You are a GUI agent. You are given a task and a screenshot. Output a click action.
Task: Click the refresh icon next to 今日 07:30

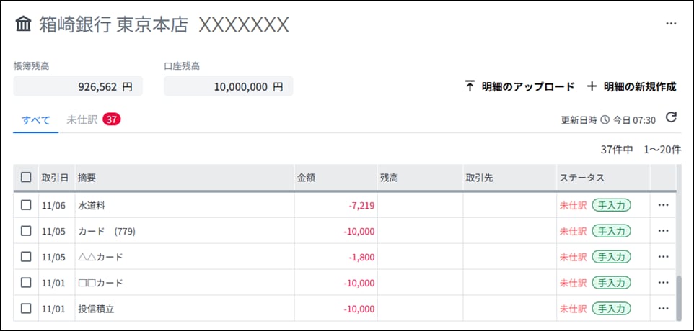[672, 117]
